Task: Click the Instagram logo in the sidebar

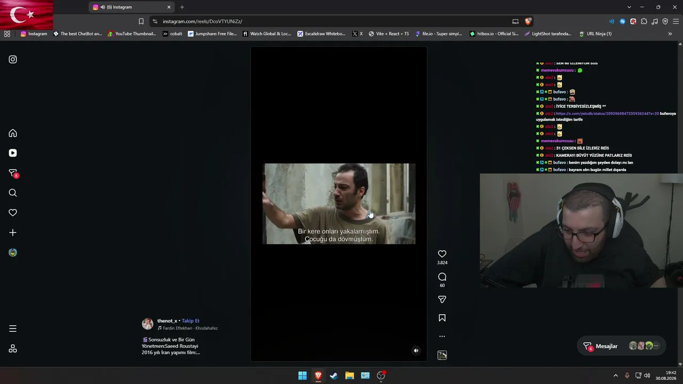Action: (13, 60)
